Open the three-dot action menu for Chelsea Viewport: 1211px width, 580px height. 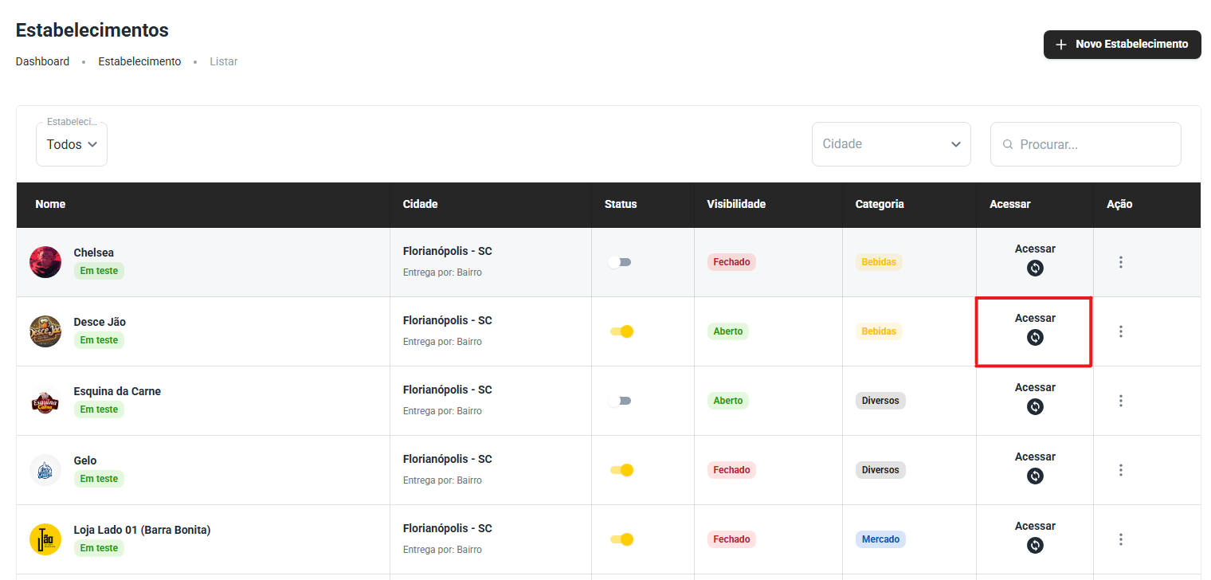[1121, 262]
